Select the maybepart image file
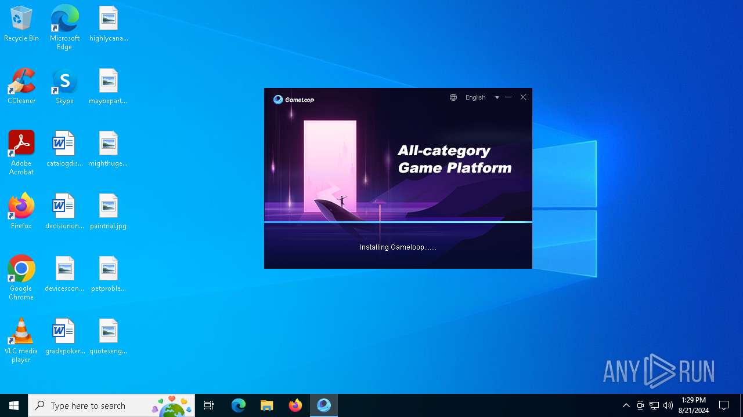This screenshot has height=417, width=743. pyautogui.click(x=109, y=87)
